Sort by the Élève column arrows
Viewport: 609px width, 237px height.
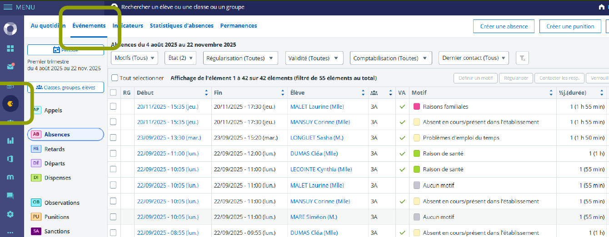[x=363, y=93]
